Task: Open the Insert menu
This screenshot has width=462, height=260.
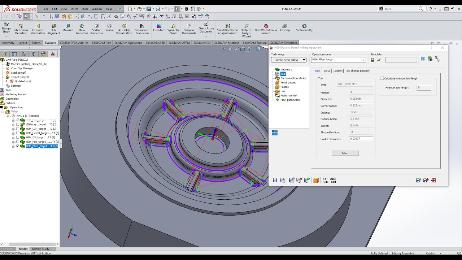Action: click(x=74, y=9)
